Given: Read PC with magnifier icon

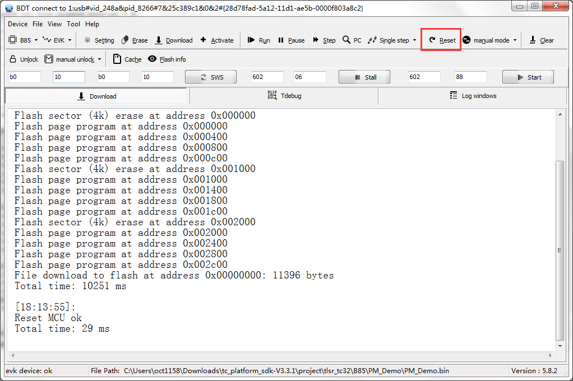Looking at the screenshot, I should click(x=346, y=40).
